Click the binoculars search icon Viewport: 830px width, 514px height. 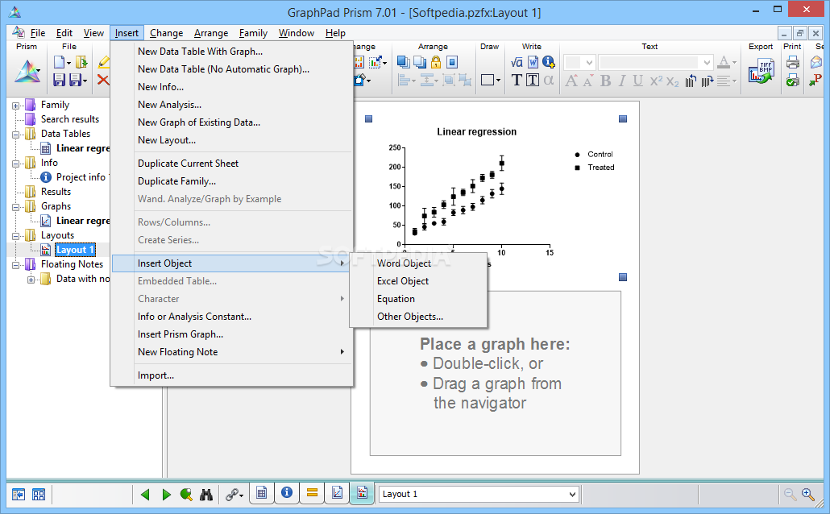206,495
